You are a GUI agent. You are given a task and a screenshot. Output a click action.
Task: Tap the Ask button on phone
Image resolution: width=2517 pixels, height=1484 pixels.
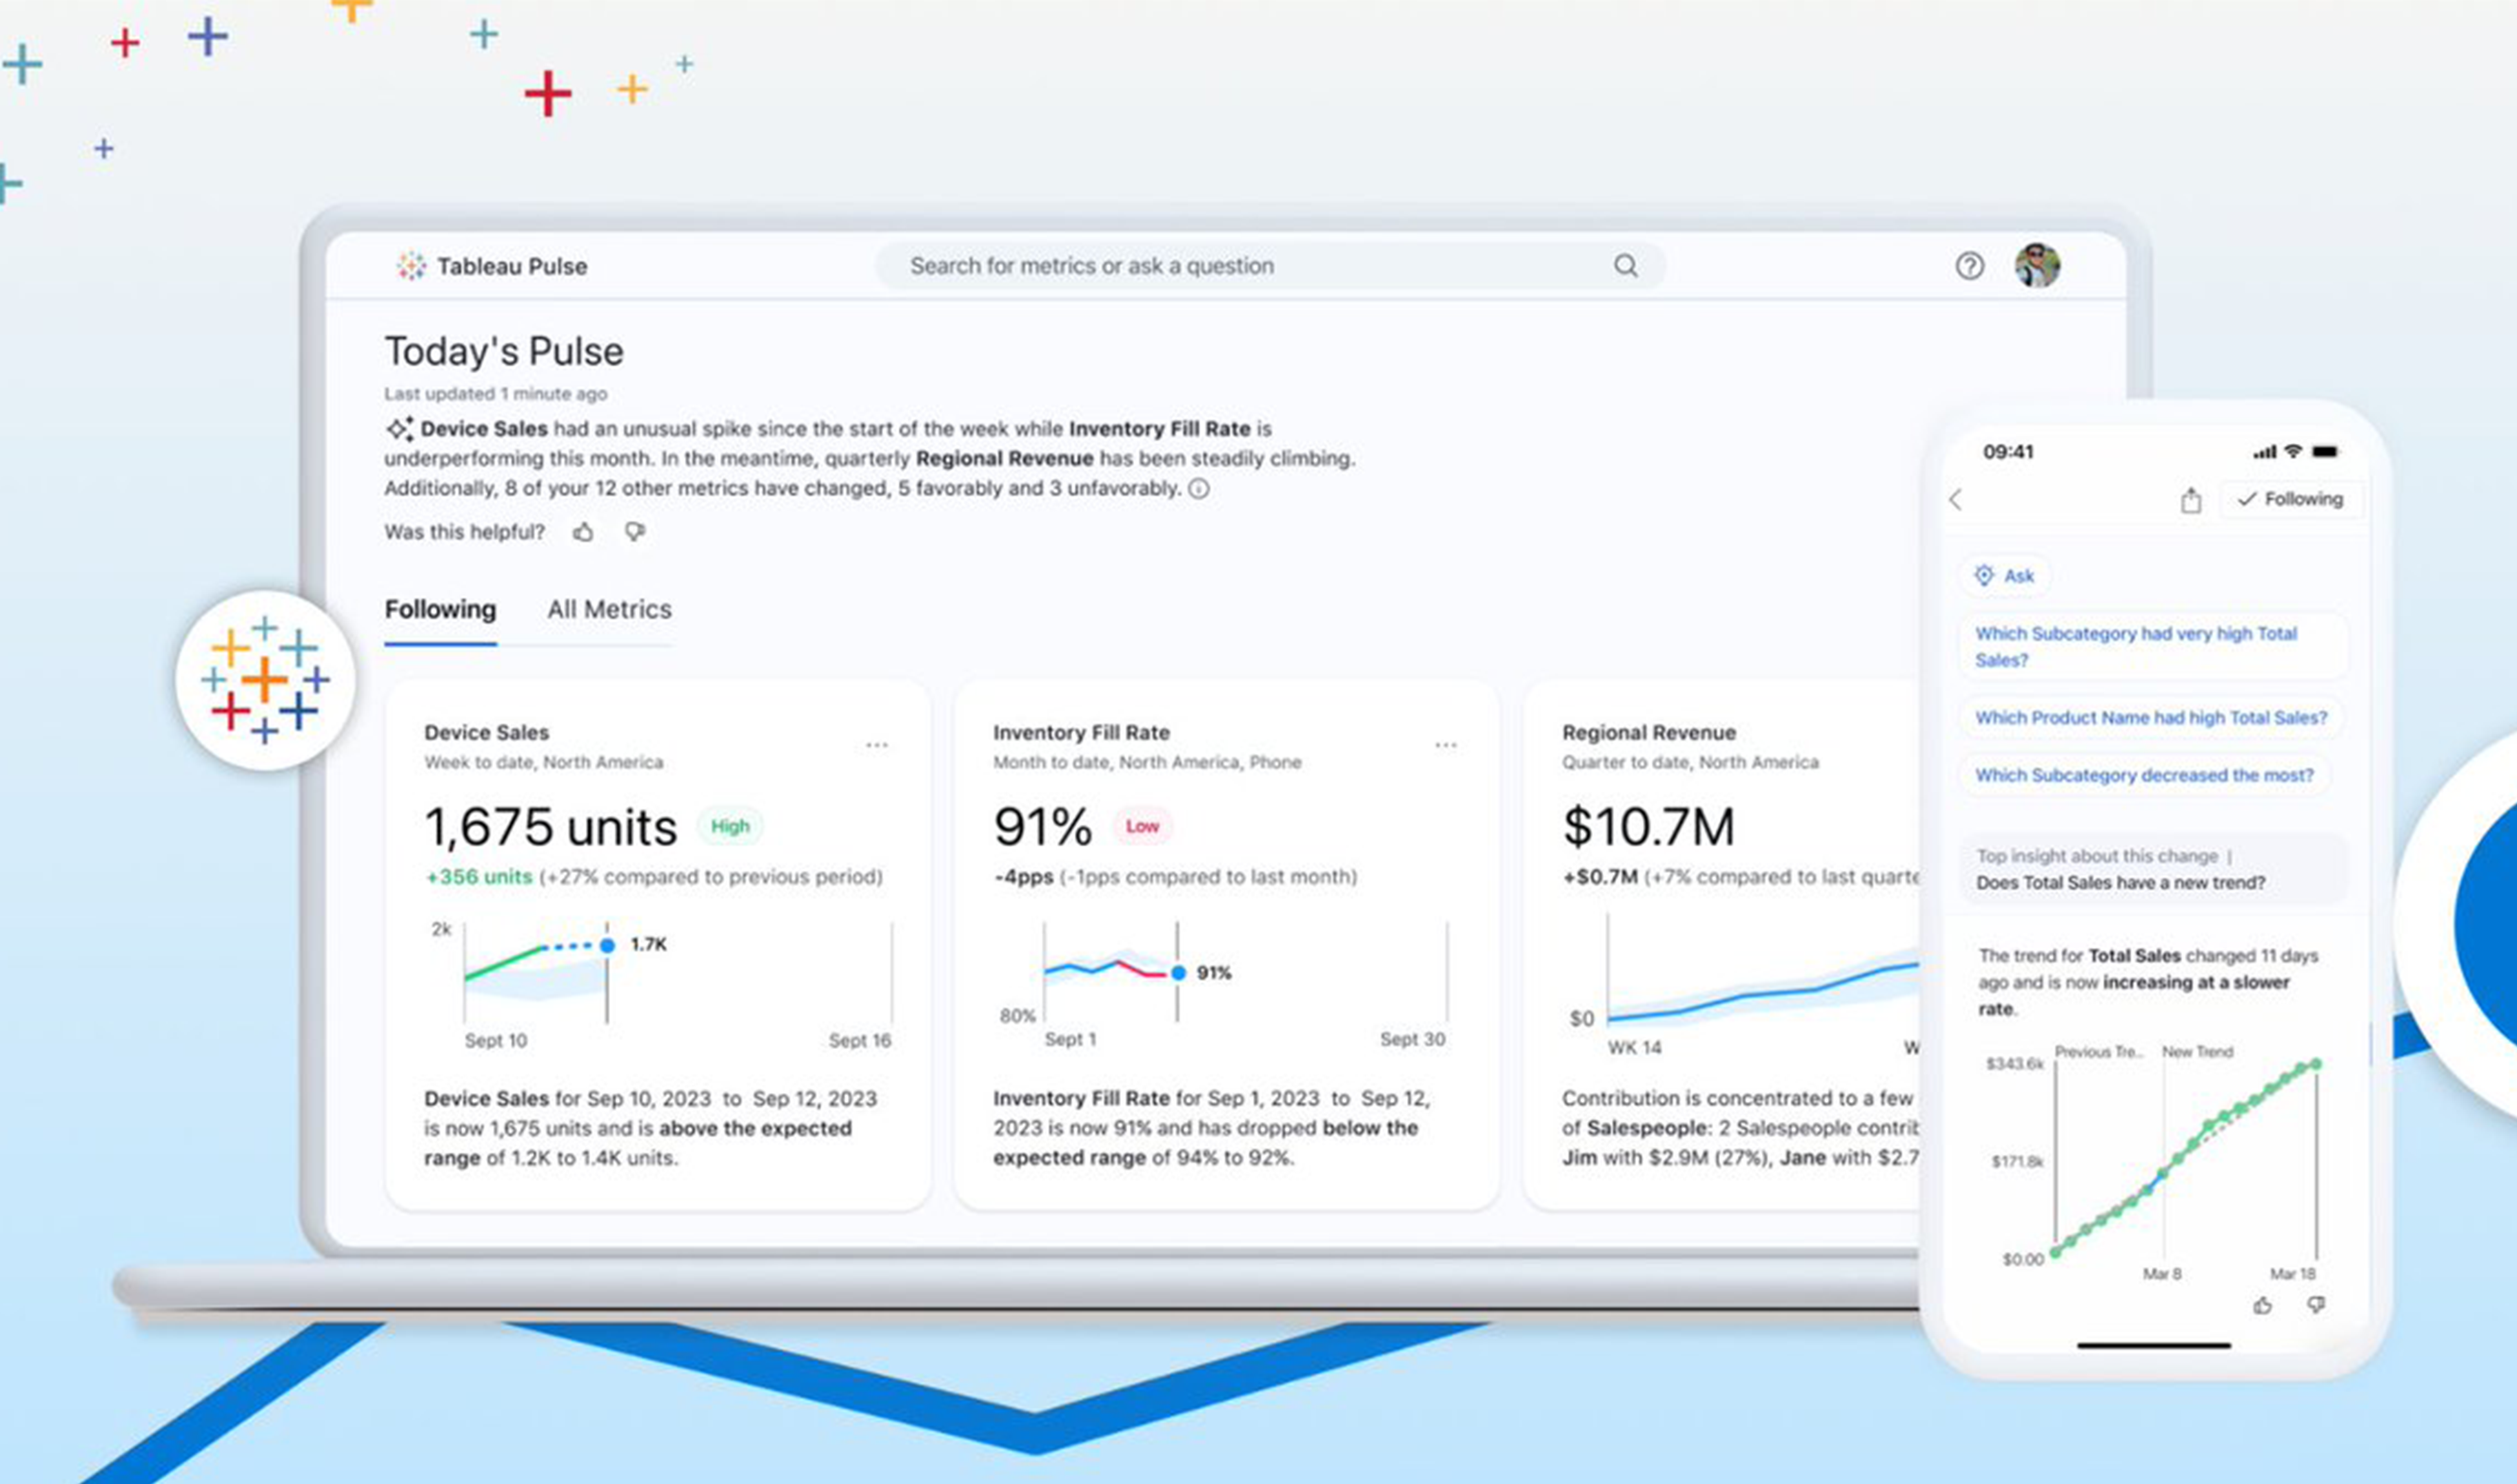click(2004, 576)
